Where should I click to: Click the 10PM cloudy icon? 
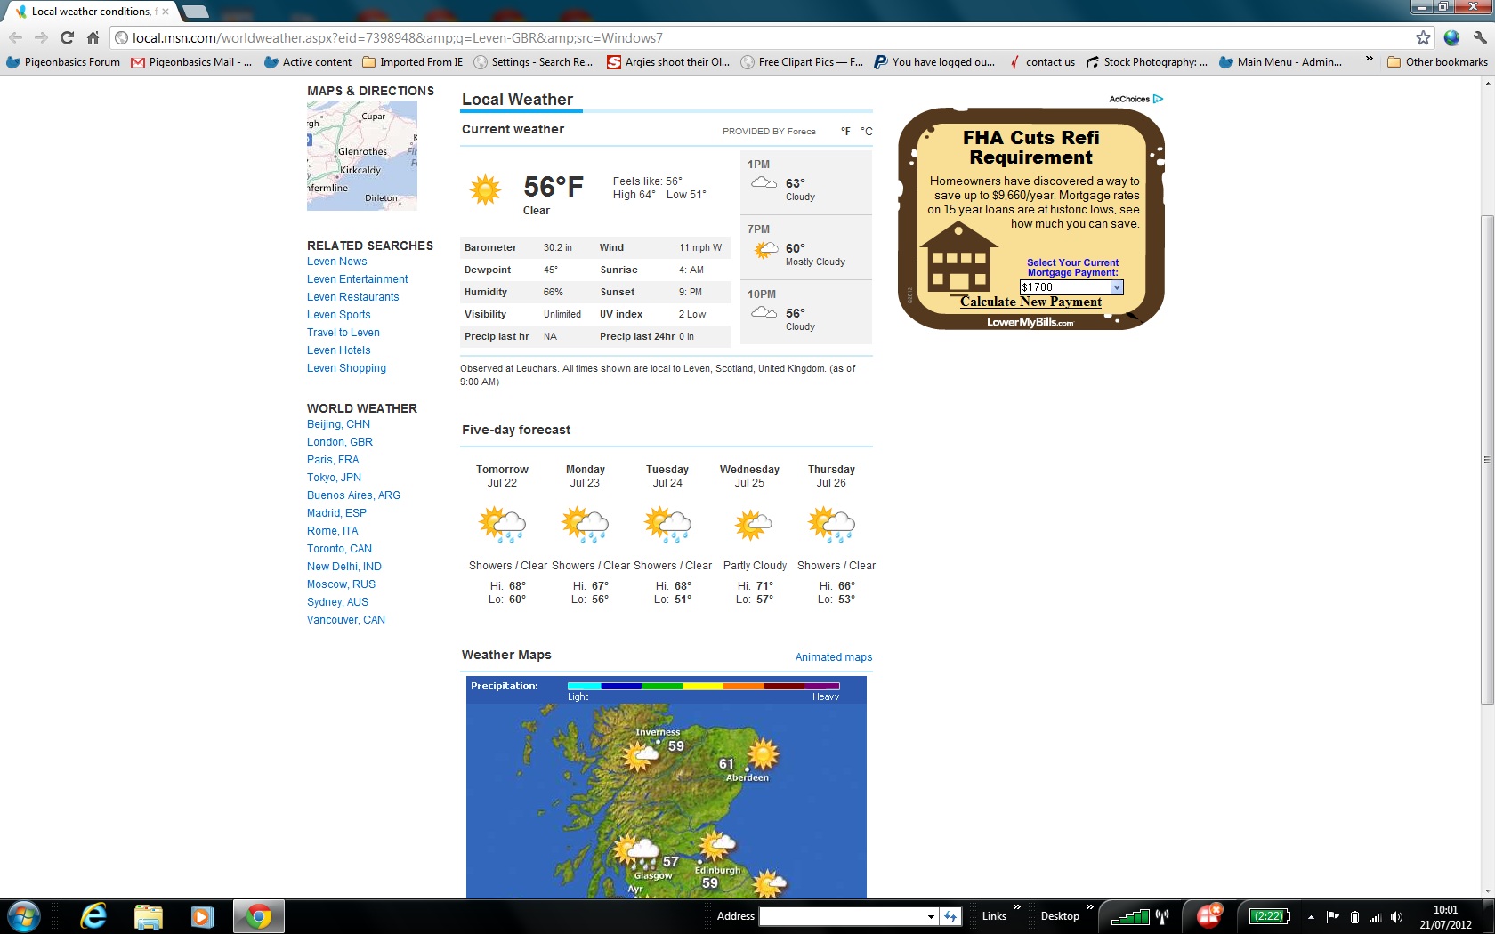pos(764,312)
